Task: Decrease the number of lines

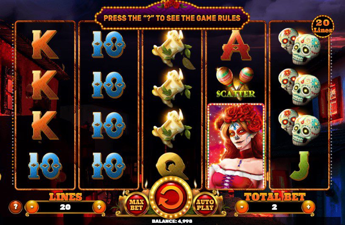Action: coord(32,207)
